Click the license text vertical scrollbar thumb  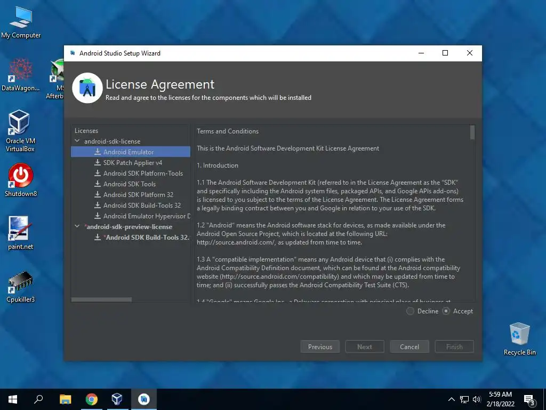click(472, 132)
